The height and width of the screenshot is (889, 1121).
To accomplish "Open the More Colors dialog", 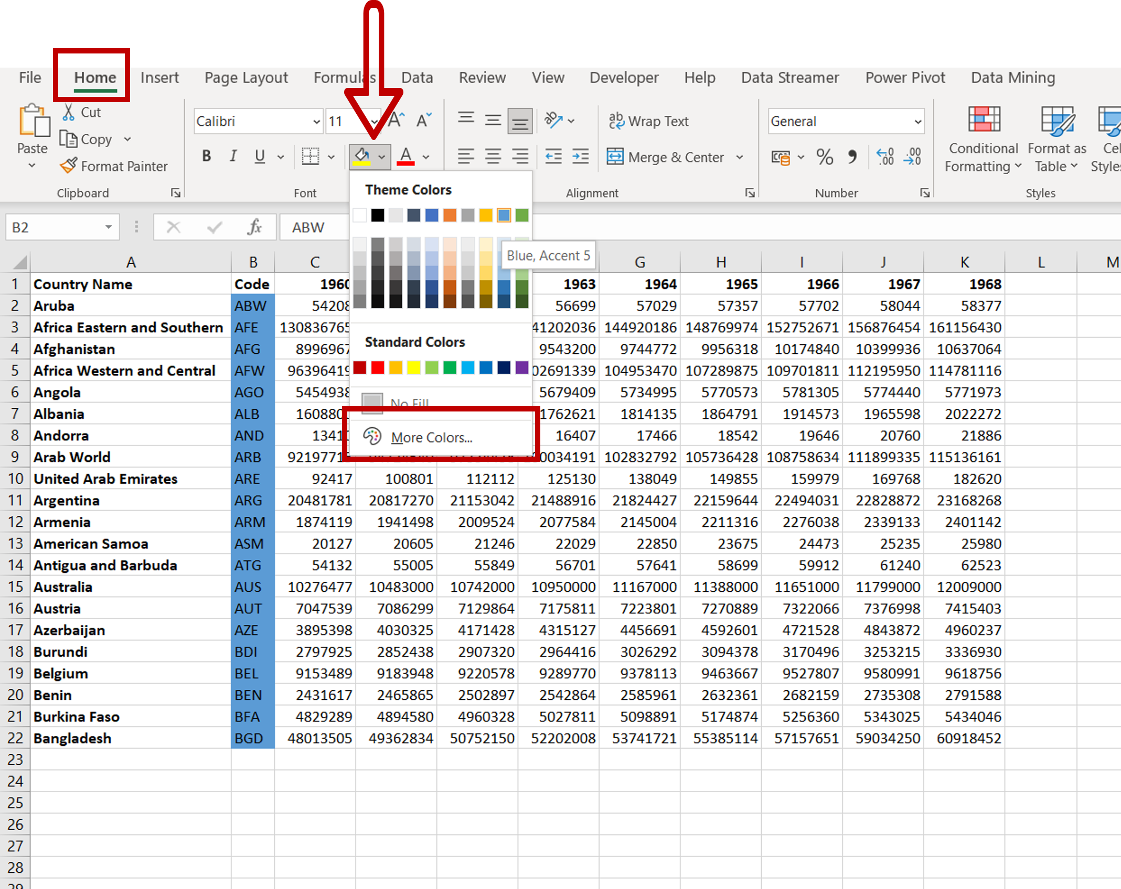I will pos(433,438).
